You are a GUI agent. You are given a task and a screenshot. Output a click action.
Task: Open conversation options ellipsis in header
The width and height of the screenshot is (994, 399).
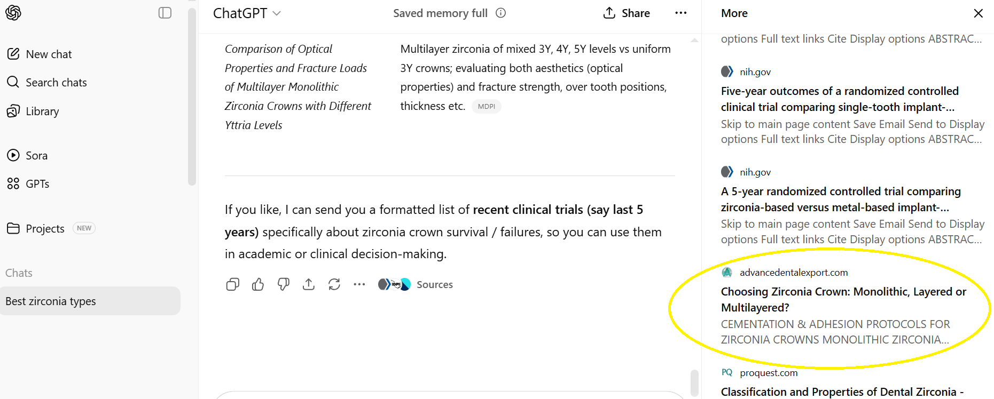pos(680,13)
